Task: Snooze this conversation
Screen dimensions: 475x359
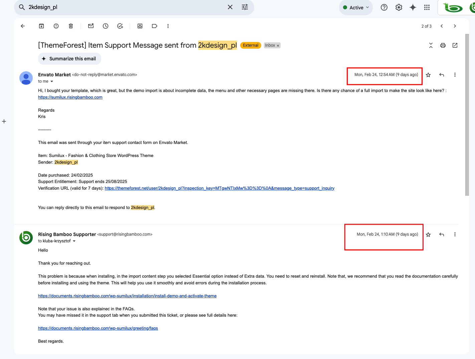Action: pos(106,26)
